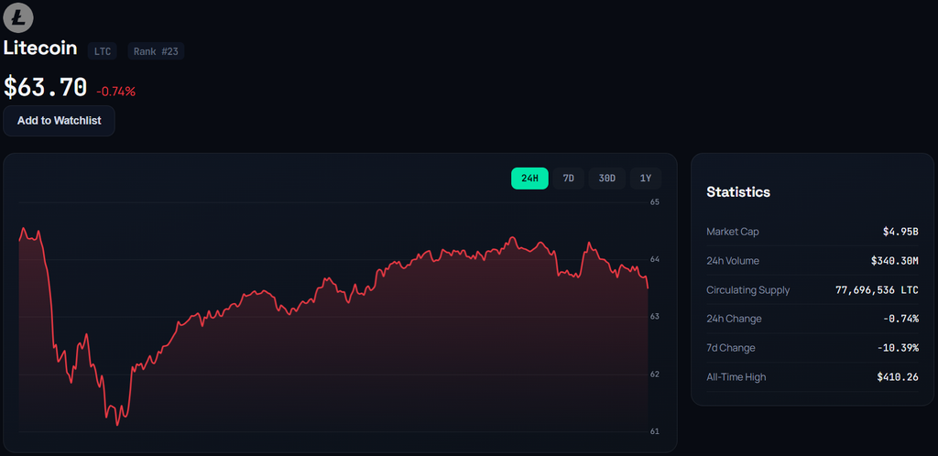This screenshot has width=938, height=456.
Task: Click the LTC ticker badge
Action: (103, 51)
